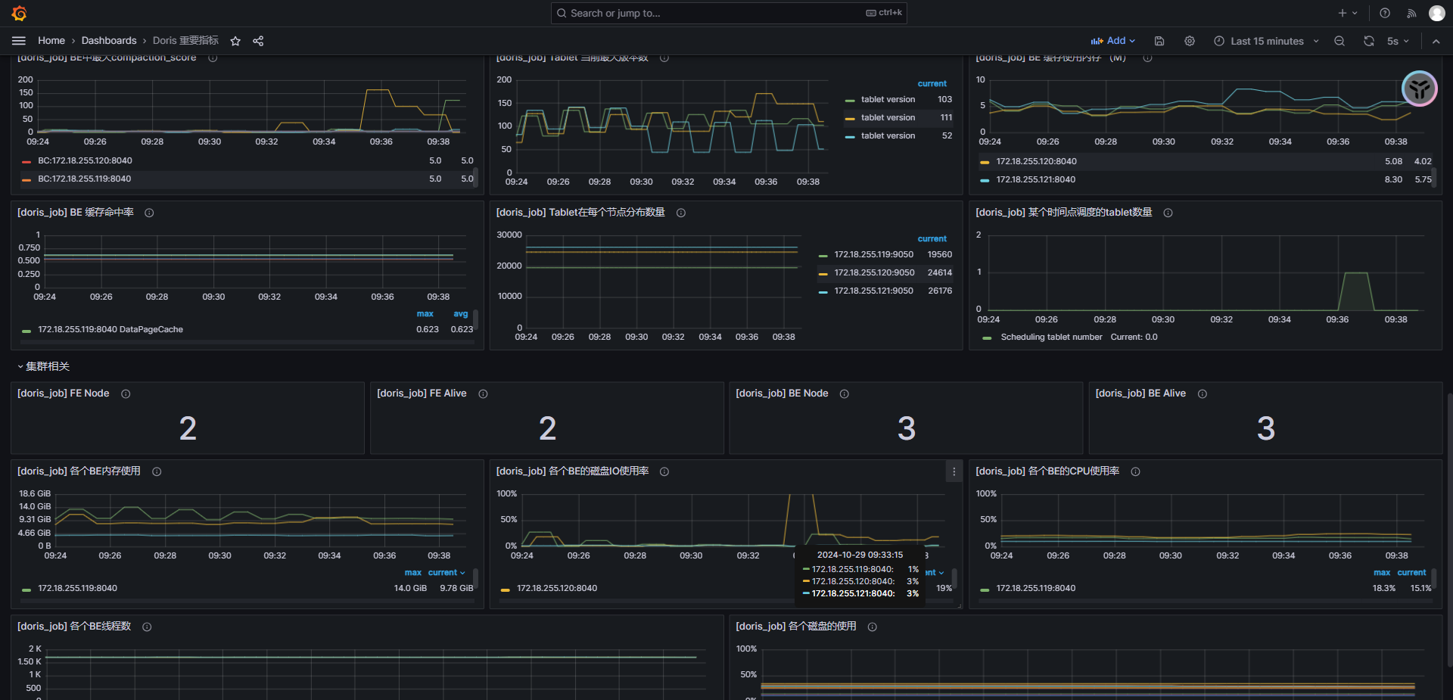1453x700 pixels.
Task: Show info for FE Node panel
Action: tap(126, 394)
